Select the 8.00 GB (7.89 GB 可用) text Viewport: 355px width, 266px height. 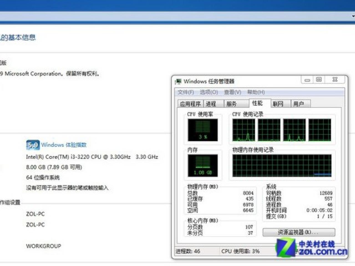(x=54, y=167)
